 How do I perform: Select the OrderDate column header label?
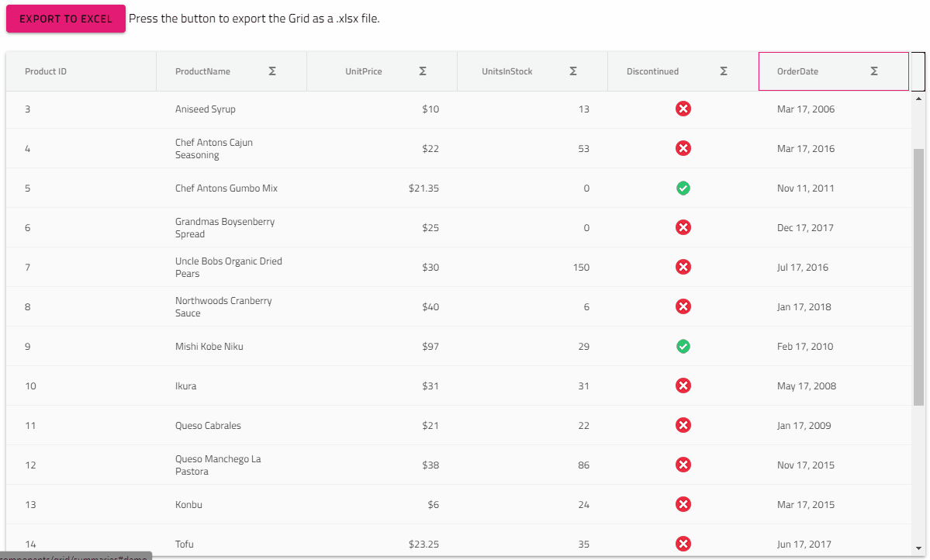point(797,71)
